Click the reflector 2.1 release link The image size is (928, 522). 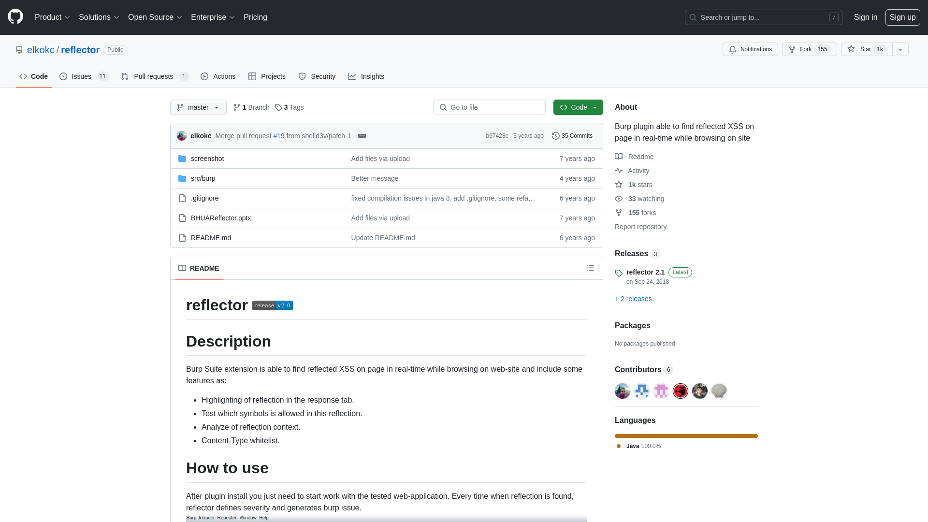coord(646,272)
